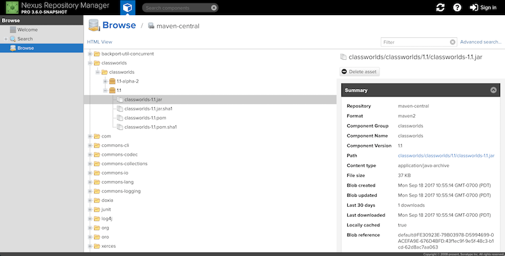The height and width of the screenshot is (256, 505).
Task: Clear the search components field
Action: [x=214, y=8]
